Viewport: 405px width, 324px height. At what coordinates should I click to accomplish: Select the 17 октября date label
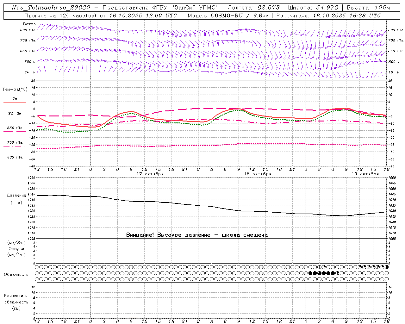pos(150,174)
